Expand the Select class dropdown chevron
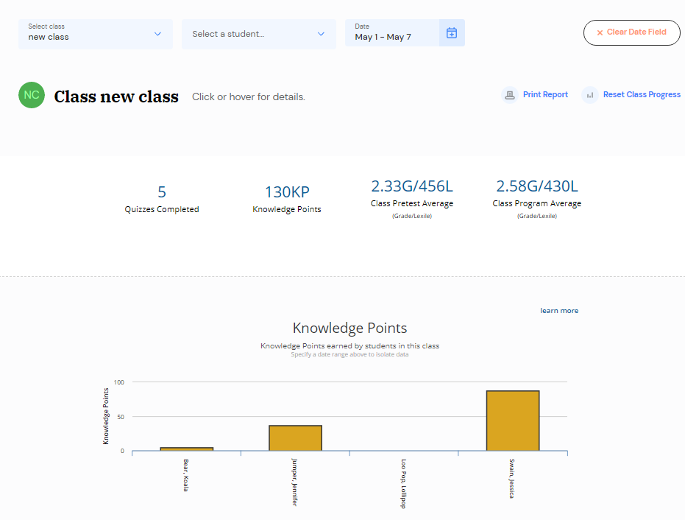685x520 pixels. (157, 34)
